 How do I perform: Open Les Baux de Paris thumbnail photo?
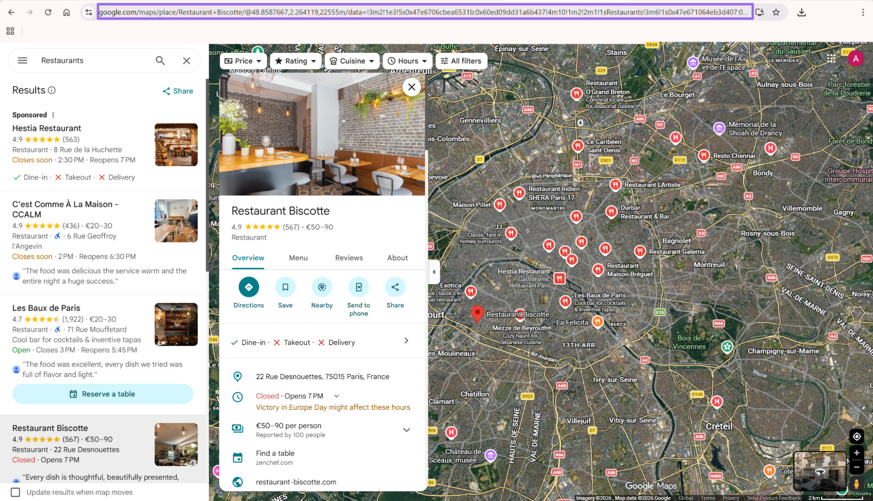(x=176, y=325)
